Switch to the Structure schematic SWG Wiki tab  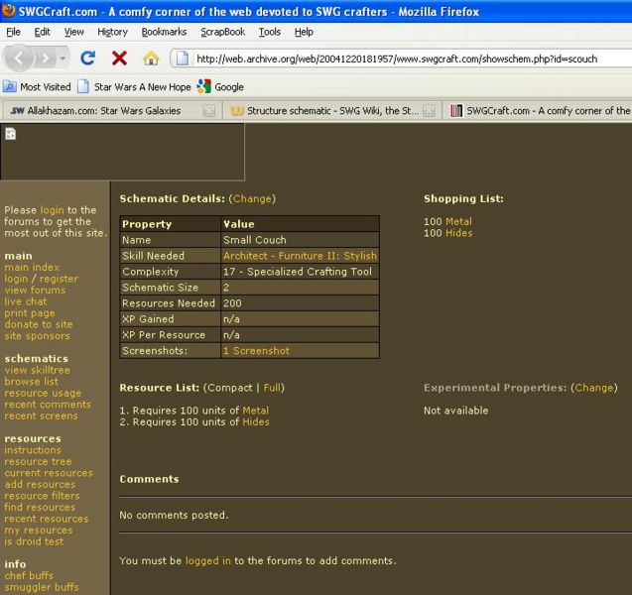(x=327, y=111)
